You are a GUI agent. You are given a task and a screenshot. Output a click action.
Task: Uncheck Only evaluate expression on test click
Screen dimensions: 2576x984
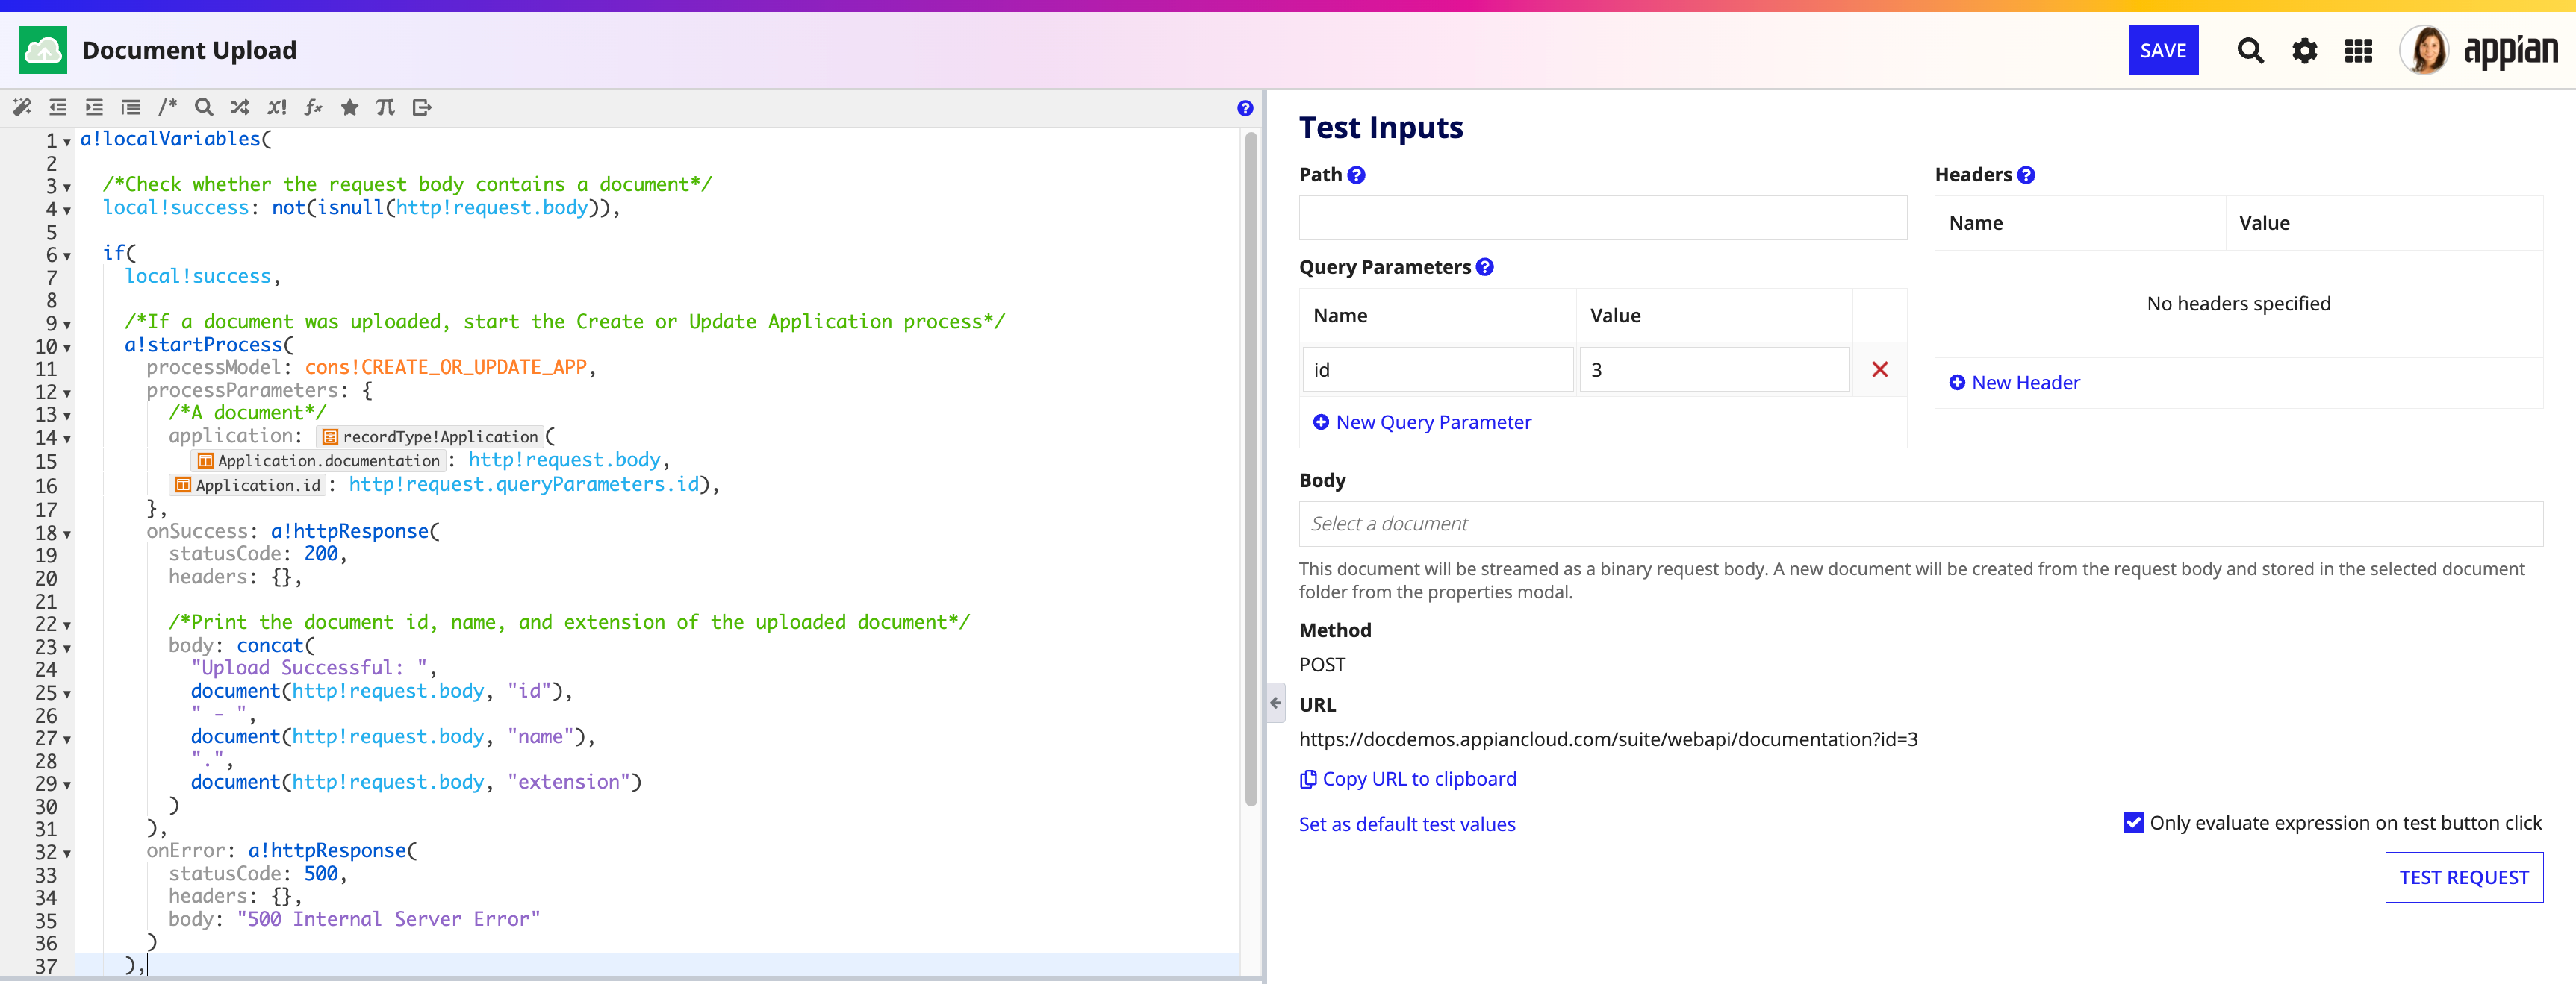click(2133, 822)
